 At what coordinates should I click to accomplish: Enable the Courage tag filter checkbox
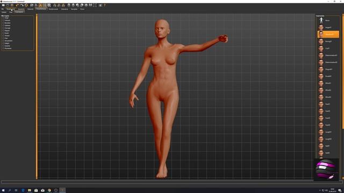pyautogui.click(x=3, y=28)
